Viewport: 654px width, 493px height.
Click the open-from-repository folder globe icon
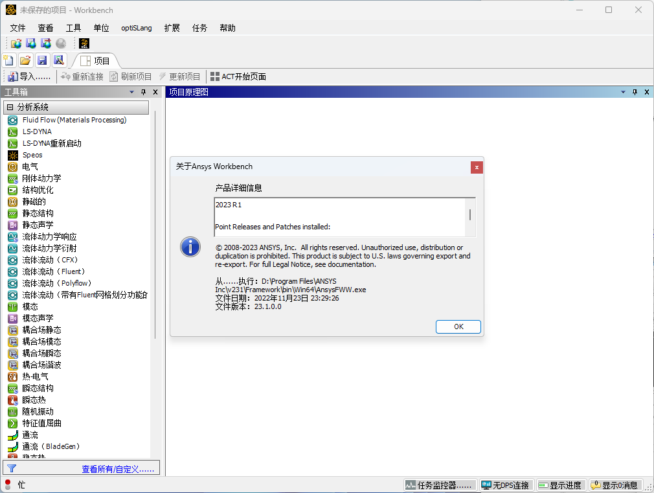point(16,43)
